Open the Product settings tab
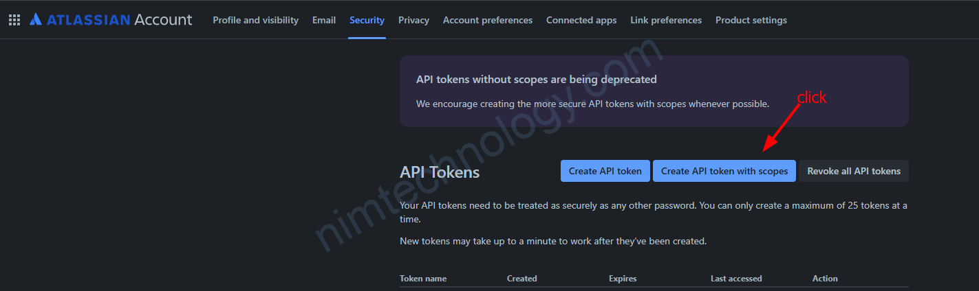Viewport: 979px width, 291px height. [751, 20]
